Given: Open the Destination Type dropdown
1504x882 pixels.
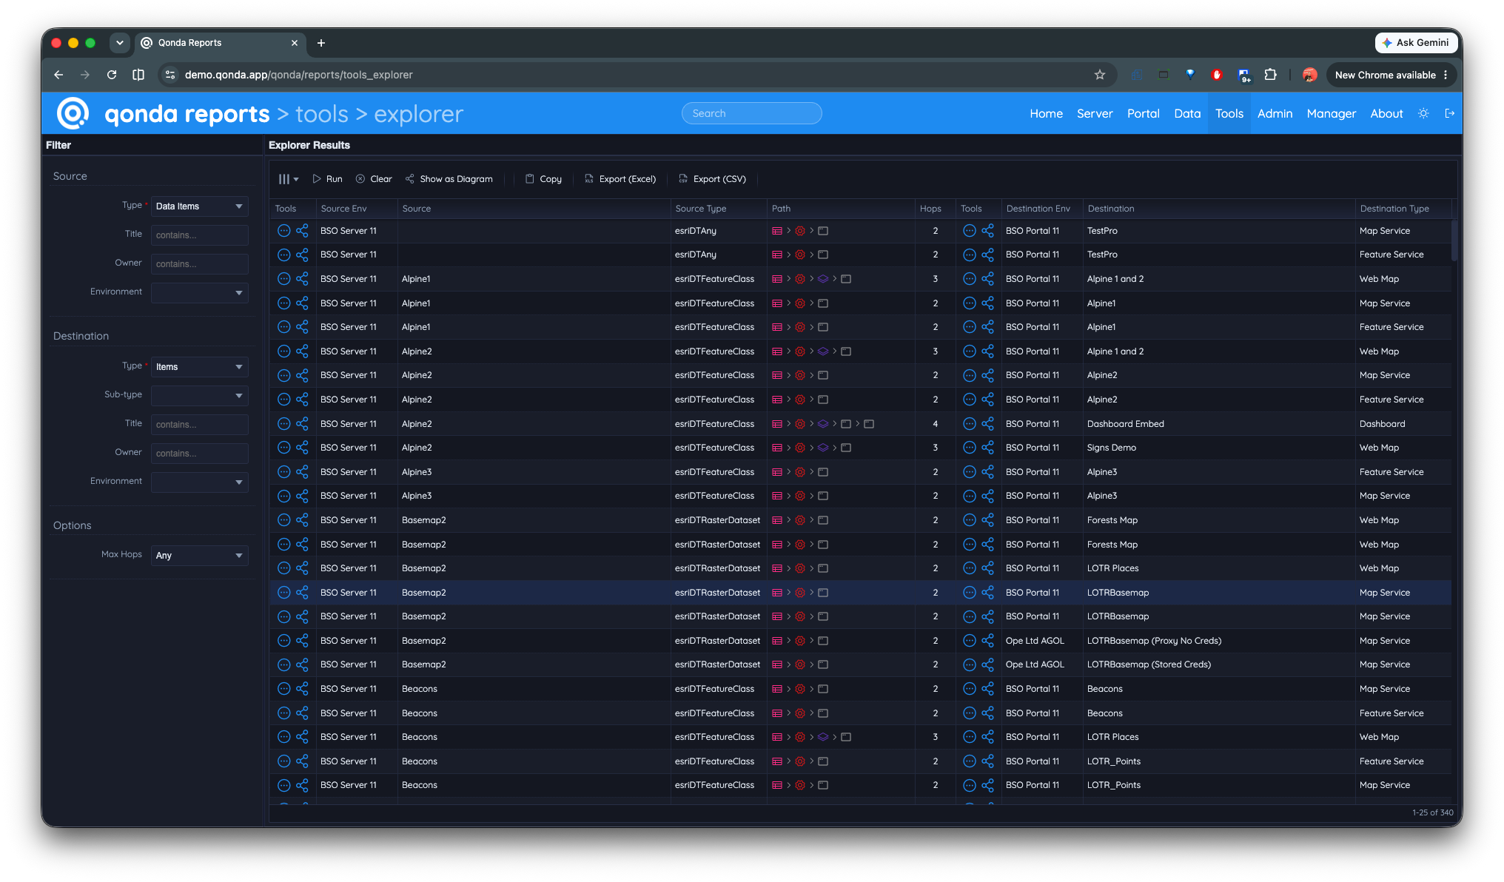Looking at the screenshot, I should pos(199,367).
